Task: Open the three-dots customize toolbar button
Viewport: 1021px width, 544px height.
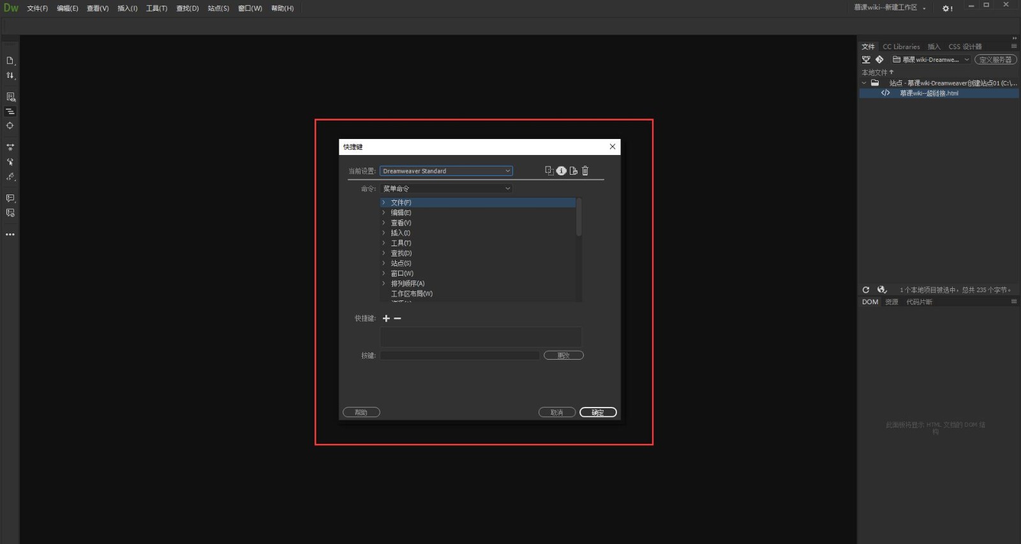Action: point(10,235)
